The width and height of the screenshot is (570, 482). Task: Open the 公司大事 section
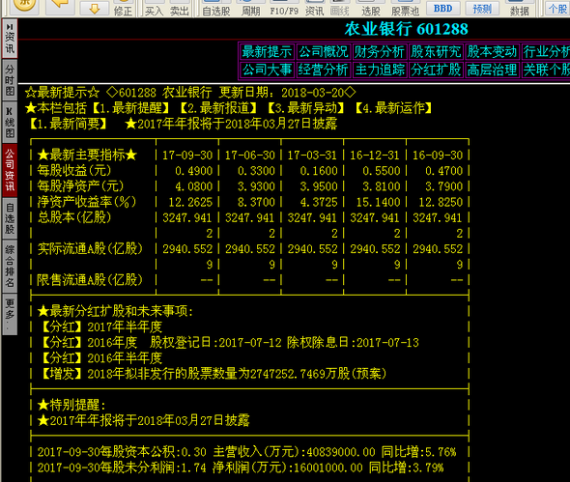(x=267, y=70)
